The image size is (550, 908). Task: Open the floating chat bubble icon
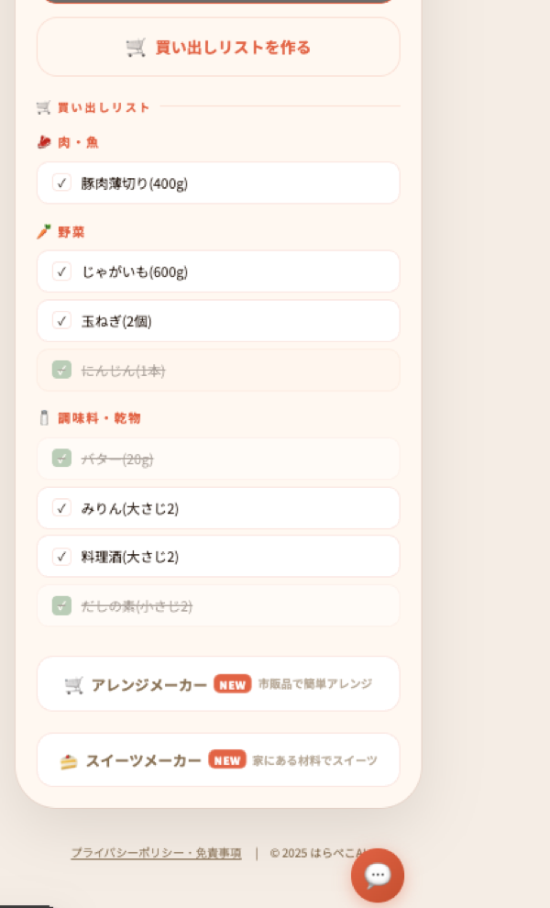click(377, 875)
